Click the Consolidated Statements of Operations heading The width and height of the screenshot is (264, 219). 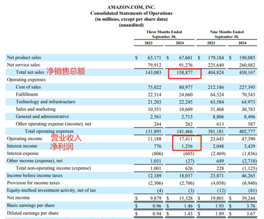coord(131,13)
